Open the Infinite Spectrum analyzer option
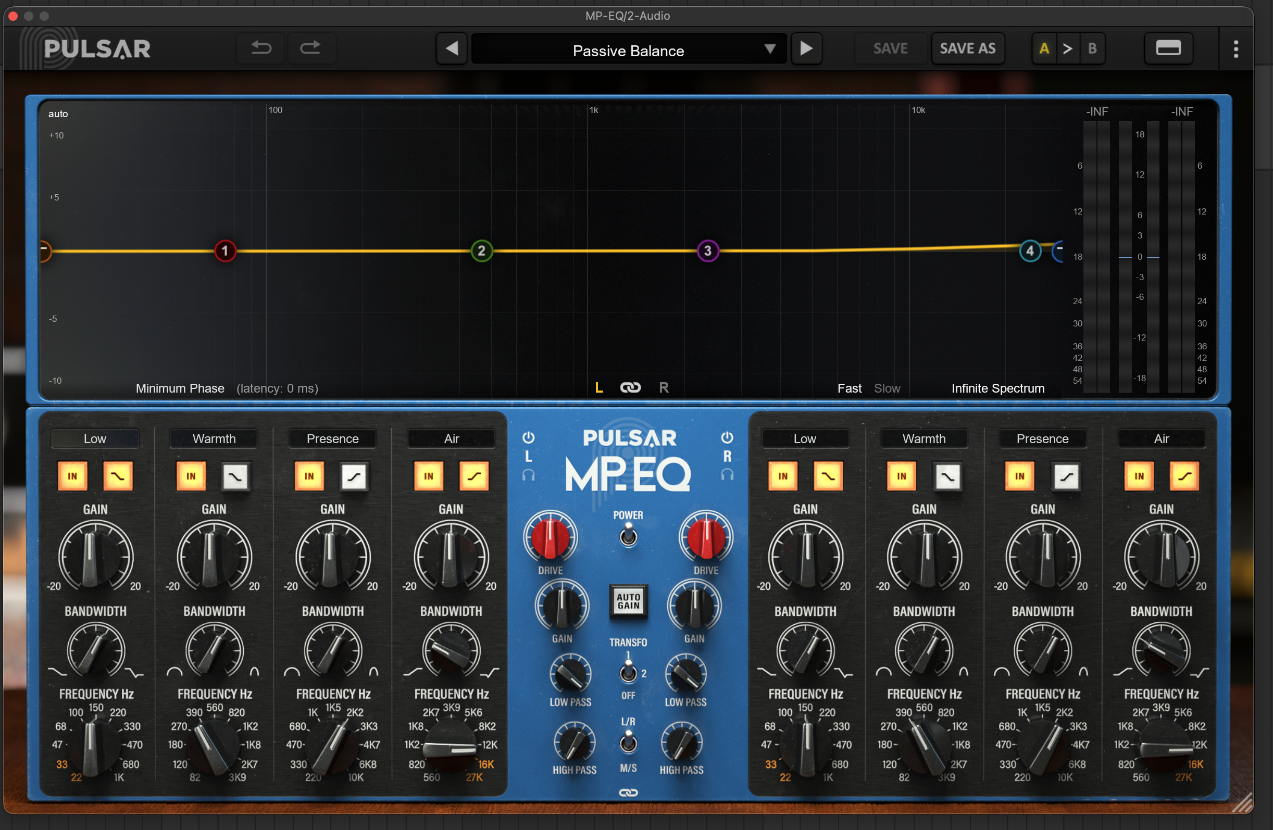1273x830 pixels. click(x=997, y=388)
